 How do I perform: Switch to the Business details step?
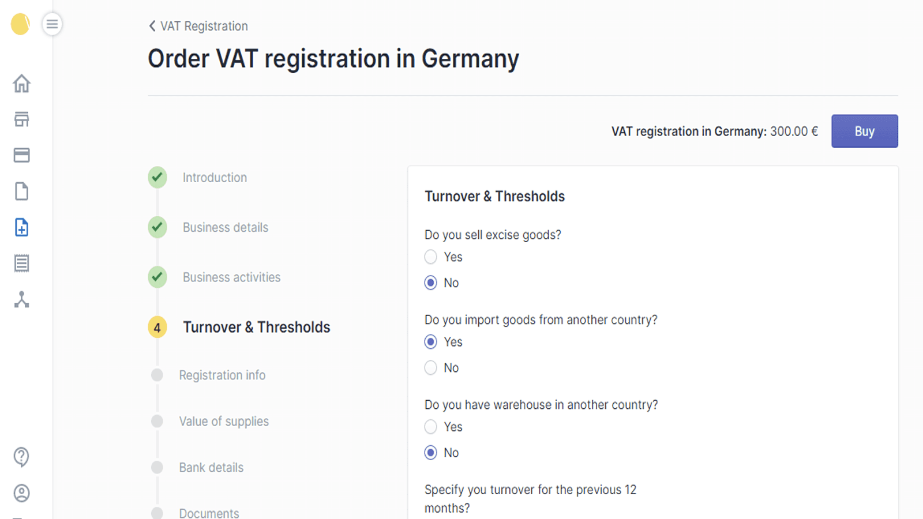225,227
